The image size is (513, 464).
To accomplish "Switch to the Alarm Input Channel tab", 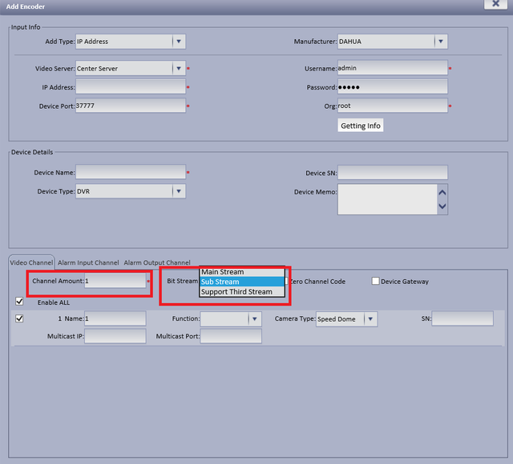I will [x=88, y=262].
